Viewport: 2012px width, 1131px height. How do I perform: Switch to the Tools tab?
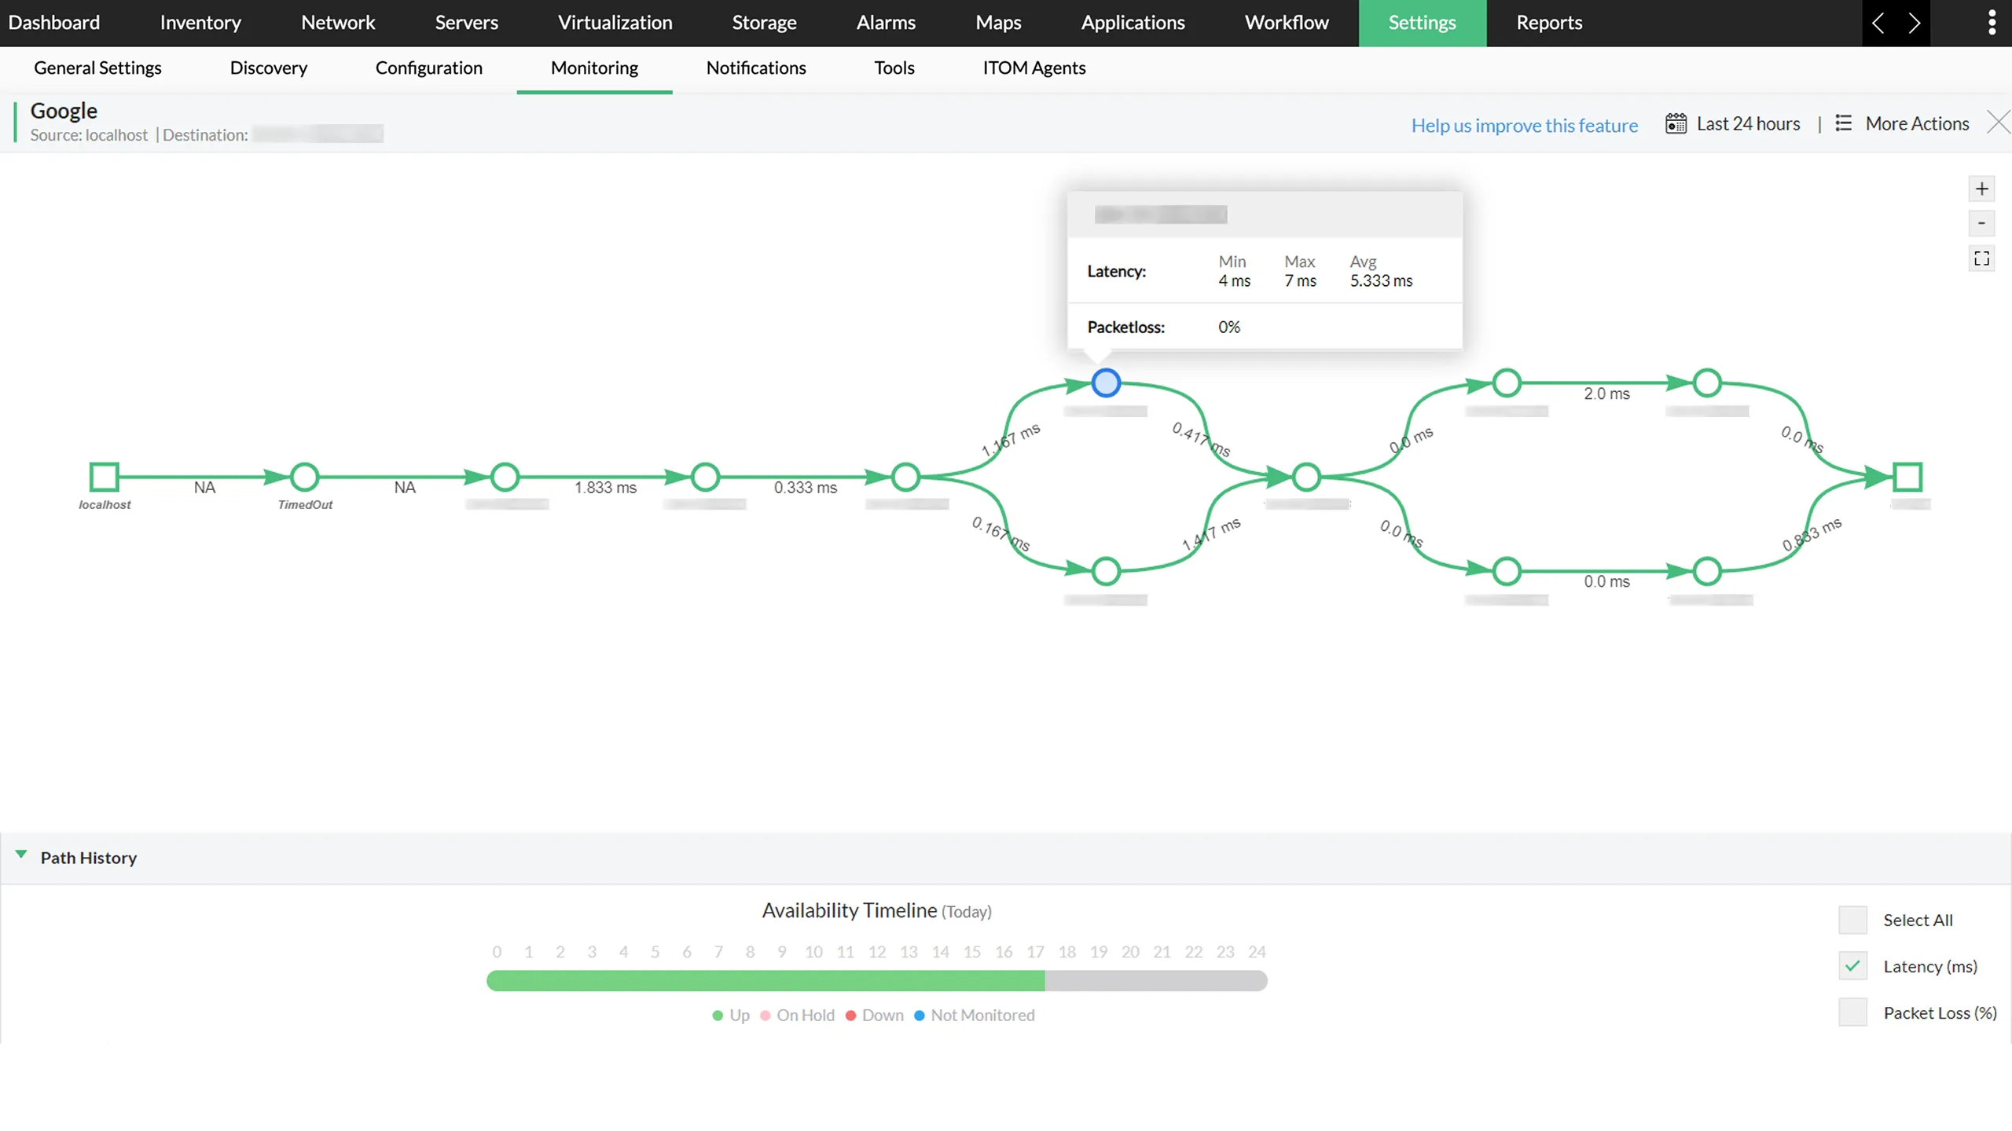click(894, 68)
